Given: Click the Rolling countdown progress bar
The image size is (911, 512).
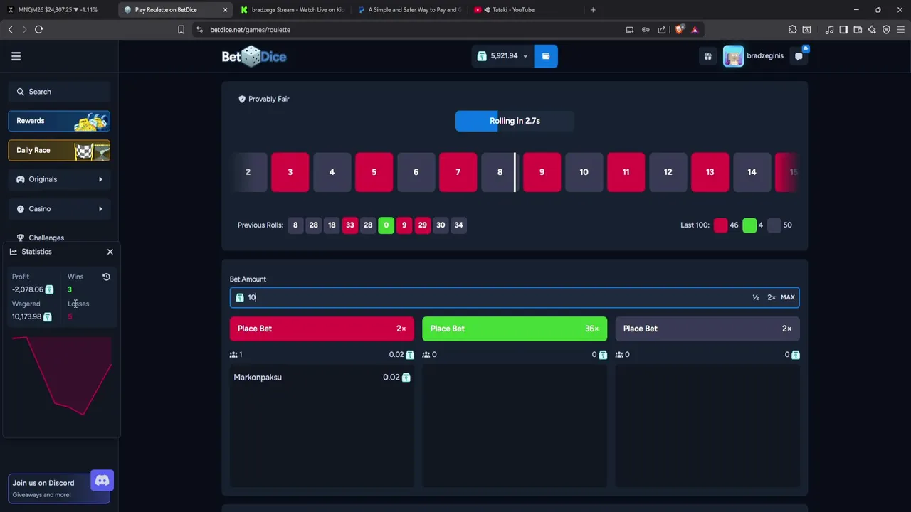Looking at the screenshot, I should [515, 121].
